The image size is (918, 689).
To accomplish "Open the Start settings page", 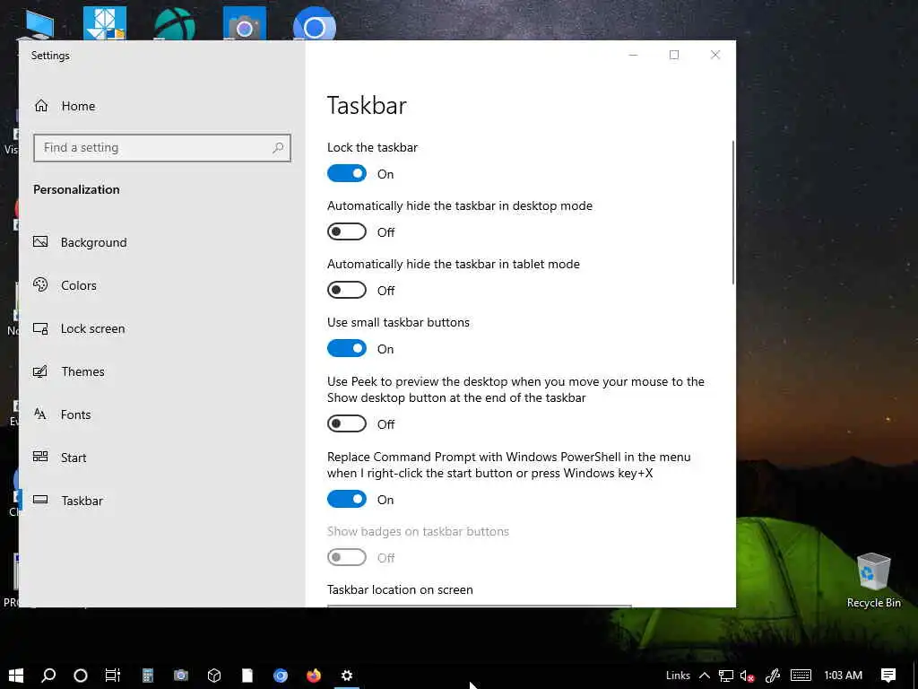I will click(x=60, y=458).
